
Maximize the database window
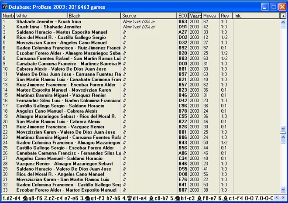(x=272, y=6)
